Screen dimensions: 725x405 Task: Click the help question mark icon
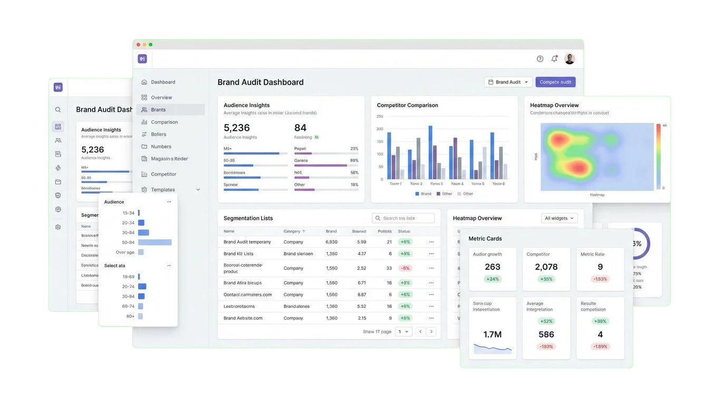point(540,59)
